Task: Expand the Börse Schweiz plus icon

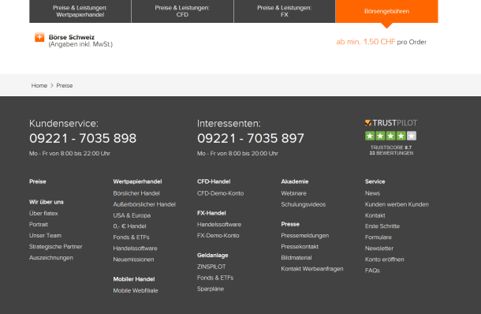Action: point(39,37)
